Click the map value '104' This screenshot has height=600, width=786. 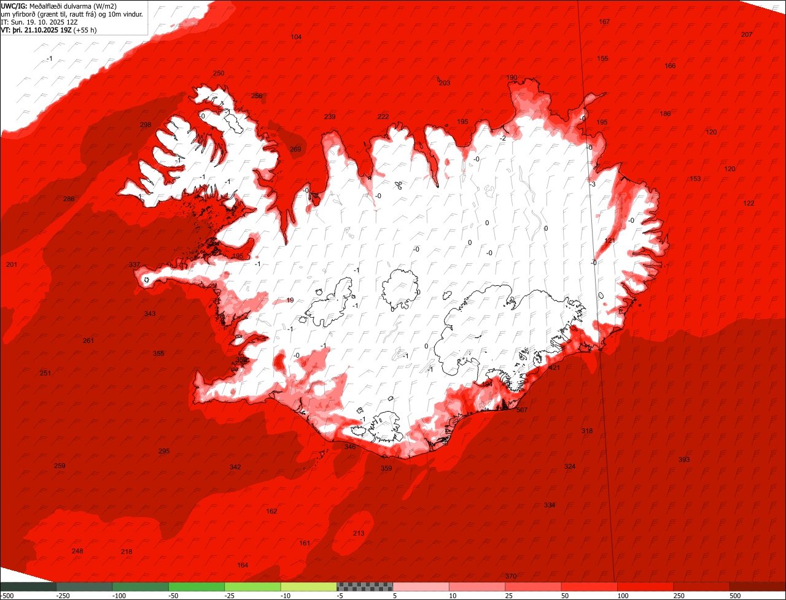(296, 37)
